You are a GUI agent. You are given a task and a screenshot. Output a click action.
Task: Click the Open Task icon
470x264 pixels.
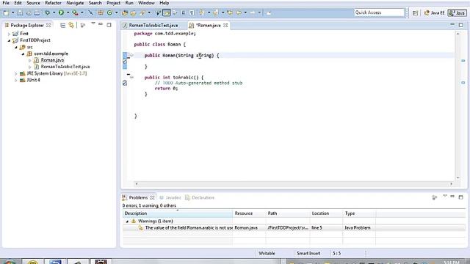tap(133, 12)
